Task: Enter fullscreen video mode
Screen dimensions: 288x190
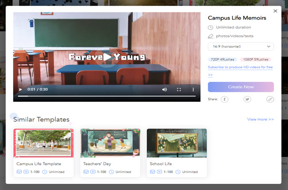Action: click(x=179, y=89)
